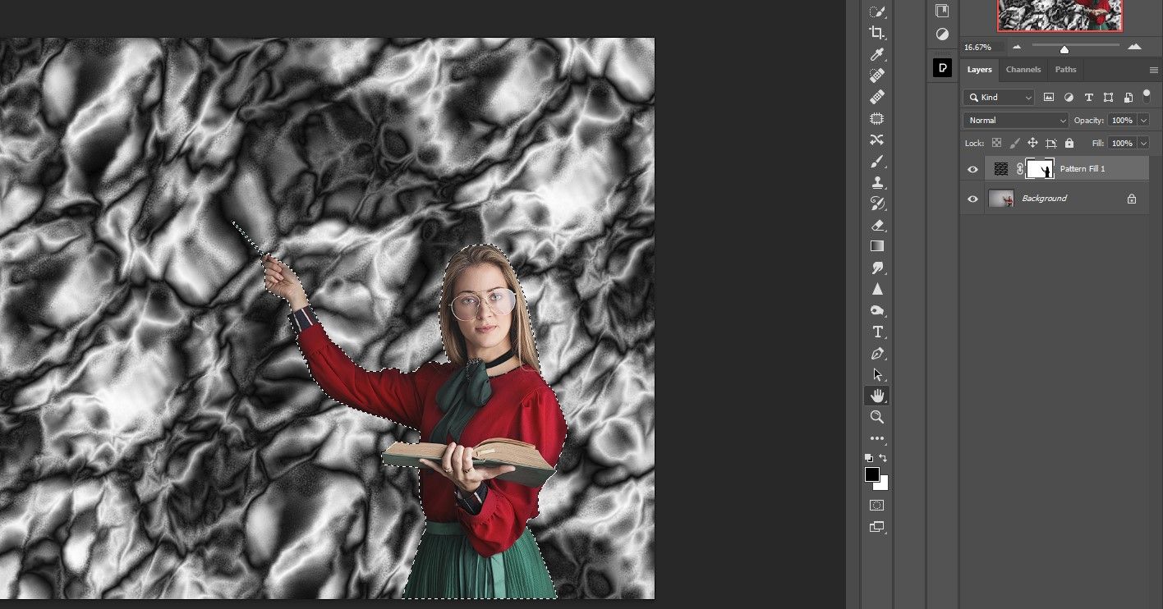Screen dimensions: 1163x609
Task: Change the screen mode
Action: pyautogui.click(x=877, y=527)
